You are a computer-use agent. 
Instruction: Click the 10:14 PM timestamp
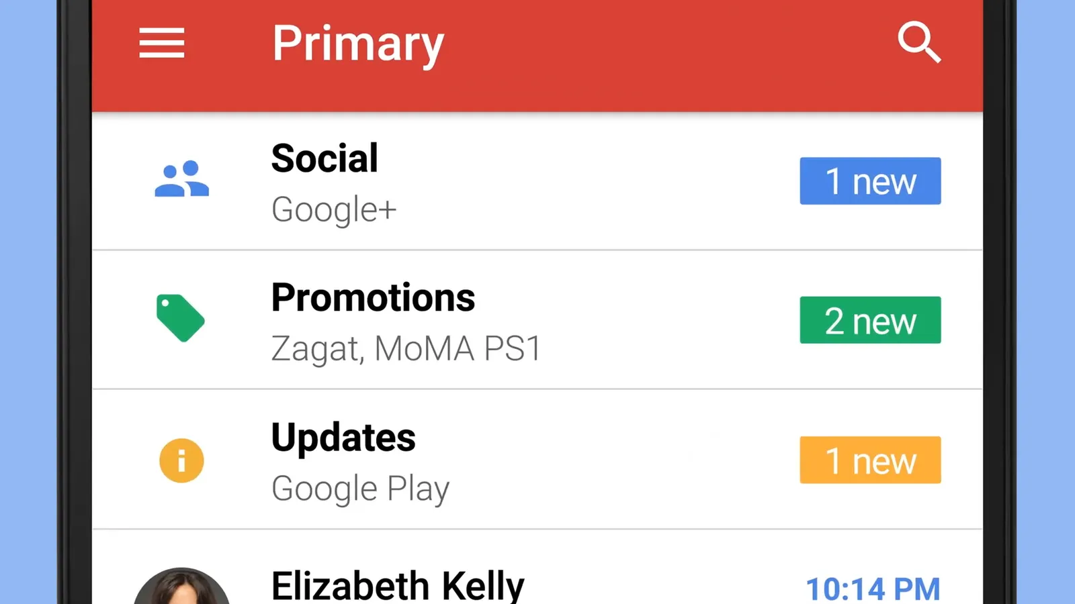872,589
